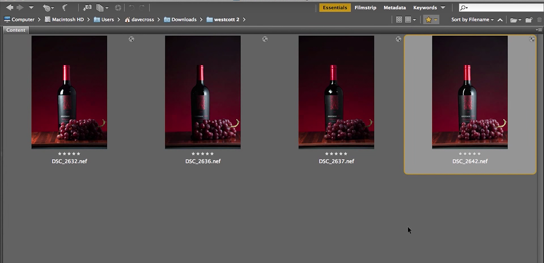Screen dimensions: 544x263
Task: Switch to the Filmstrip workspace
Action: tap(365, 7)
